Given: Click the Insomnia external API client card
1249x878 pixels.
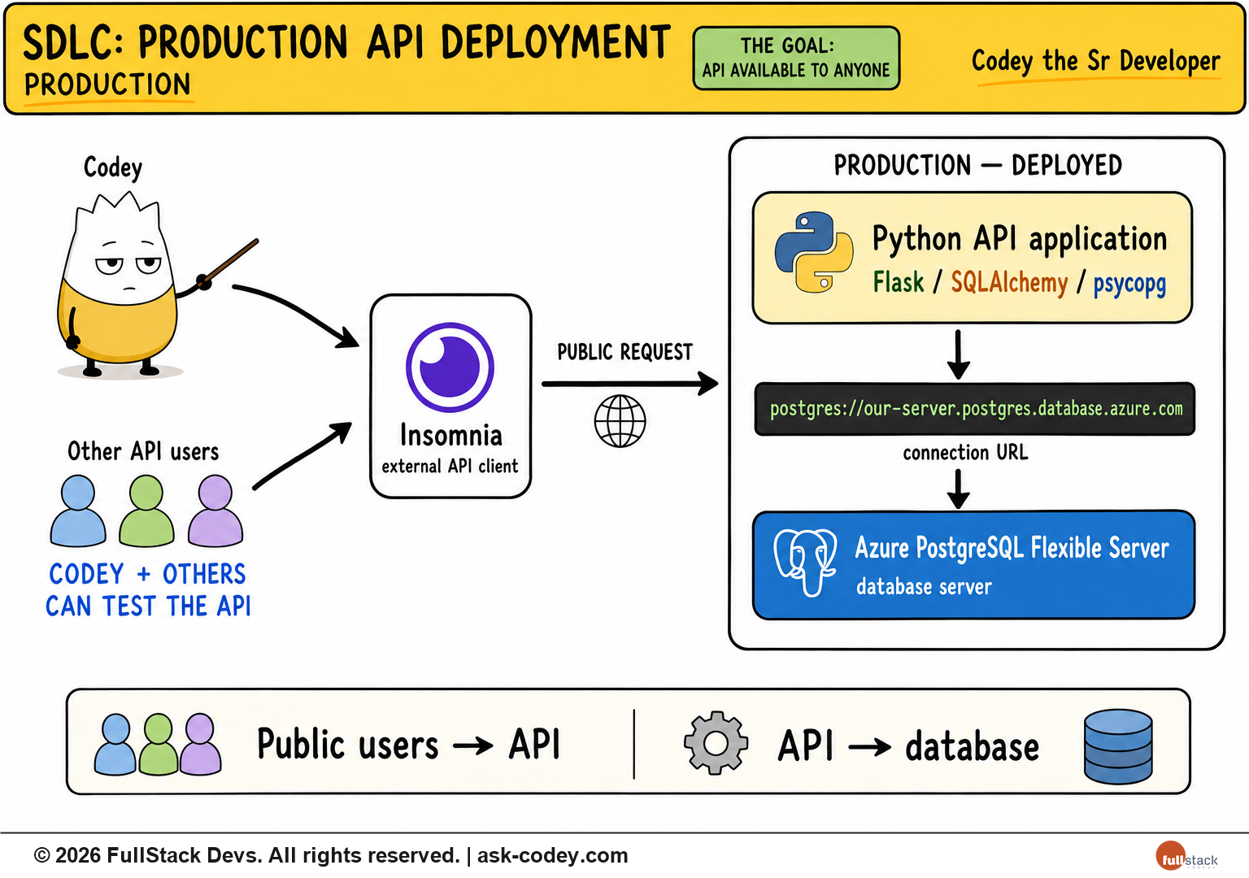Looking at the screenshot, I should (450, 396).
